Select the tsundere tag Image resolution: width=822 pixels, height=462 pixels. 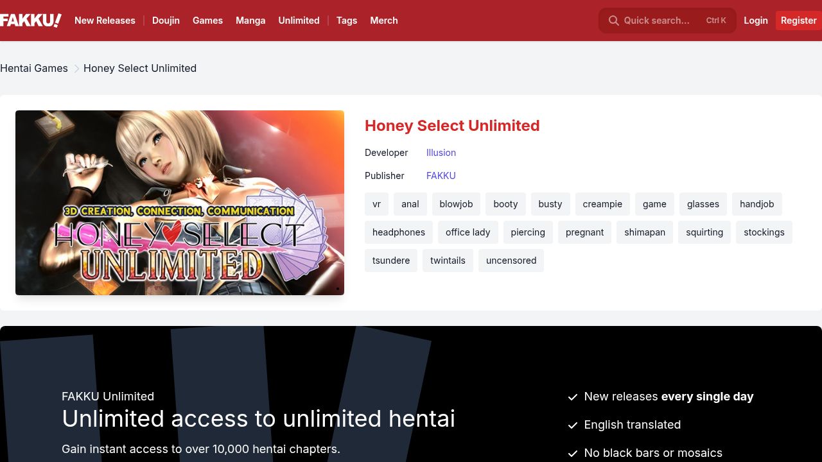click(391, 261)
